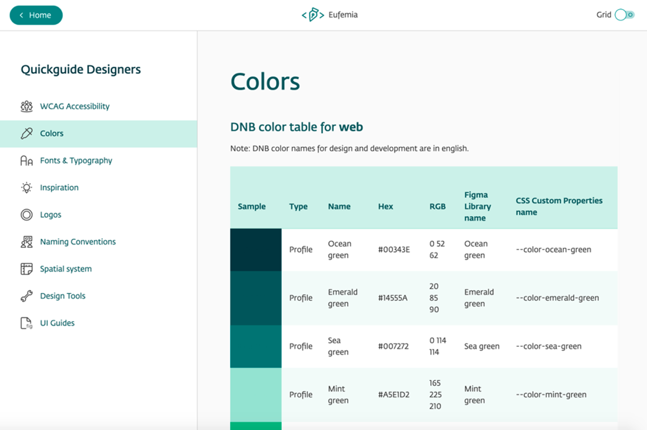Click the Naming Conventions icon
Screen dimensions: 647x430
coord(26,242)
